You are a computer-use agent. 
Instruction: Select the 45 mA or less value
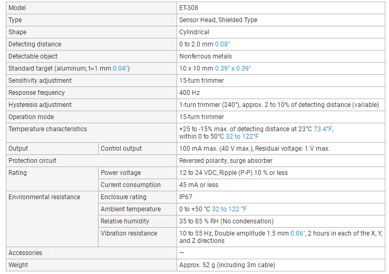click(x=199, y=185)
